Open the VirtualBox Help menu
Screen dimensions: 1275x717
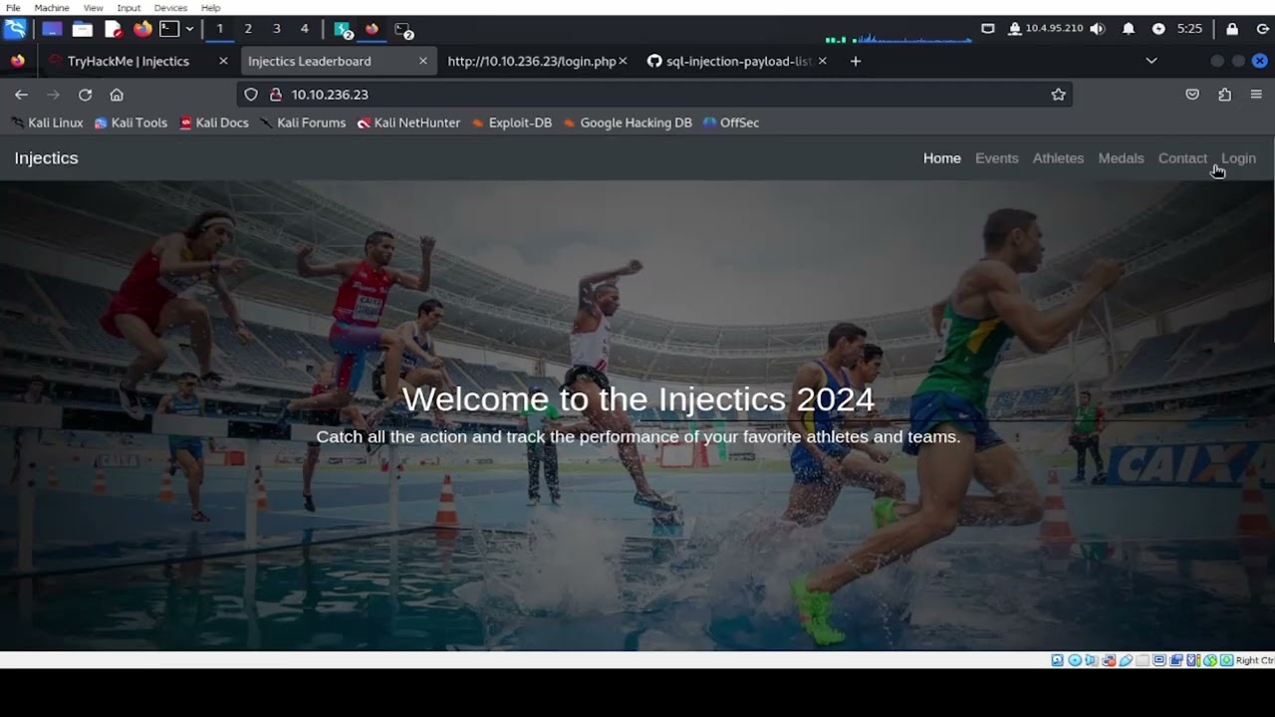(x=210, y=7)
